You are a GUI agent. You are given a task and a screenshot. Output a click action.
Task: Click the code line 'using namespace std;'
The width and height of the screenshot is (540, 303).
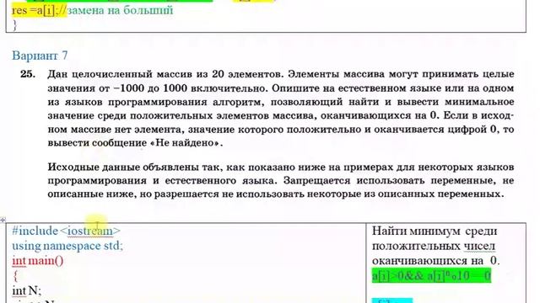[x=67, y=246]
